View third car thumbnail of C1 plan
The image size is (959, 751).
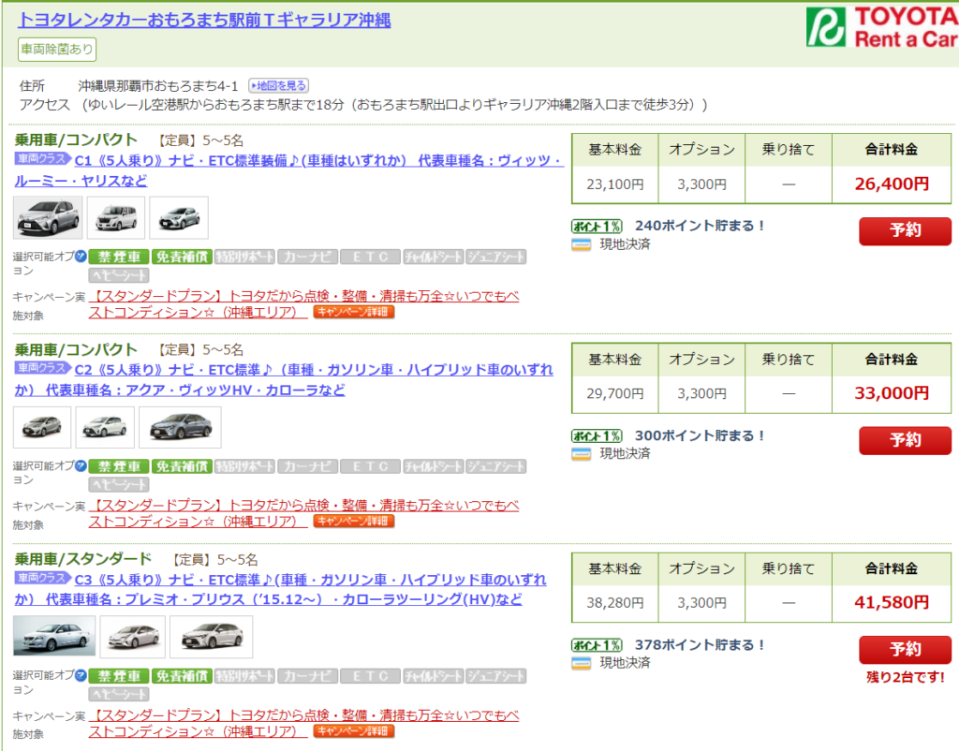coord(179,218)
